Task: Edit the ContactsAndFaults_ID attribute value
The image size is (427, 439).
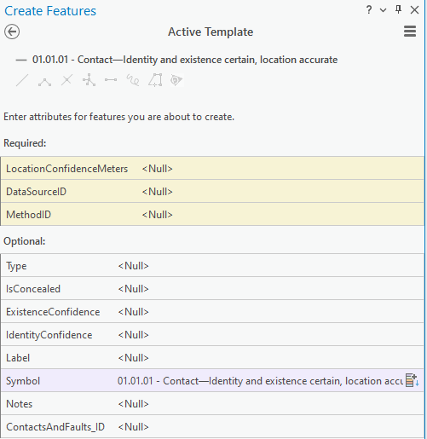Action: (269, 427)
